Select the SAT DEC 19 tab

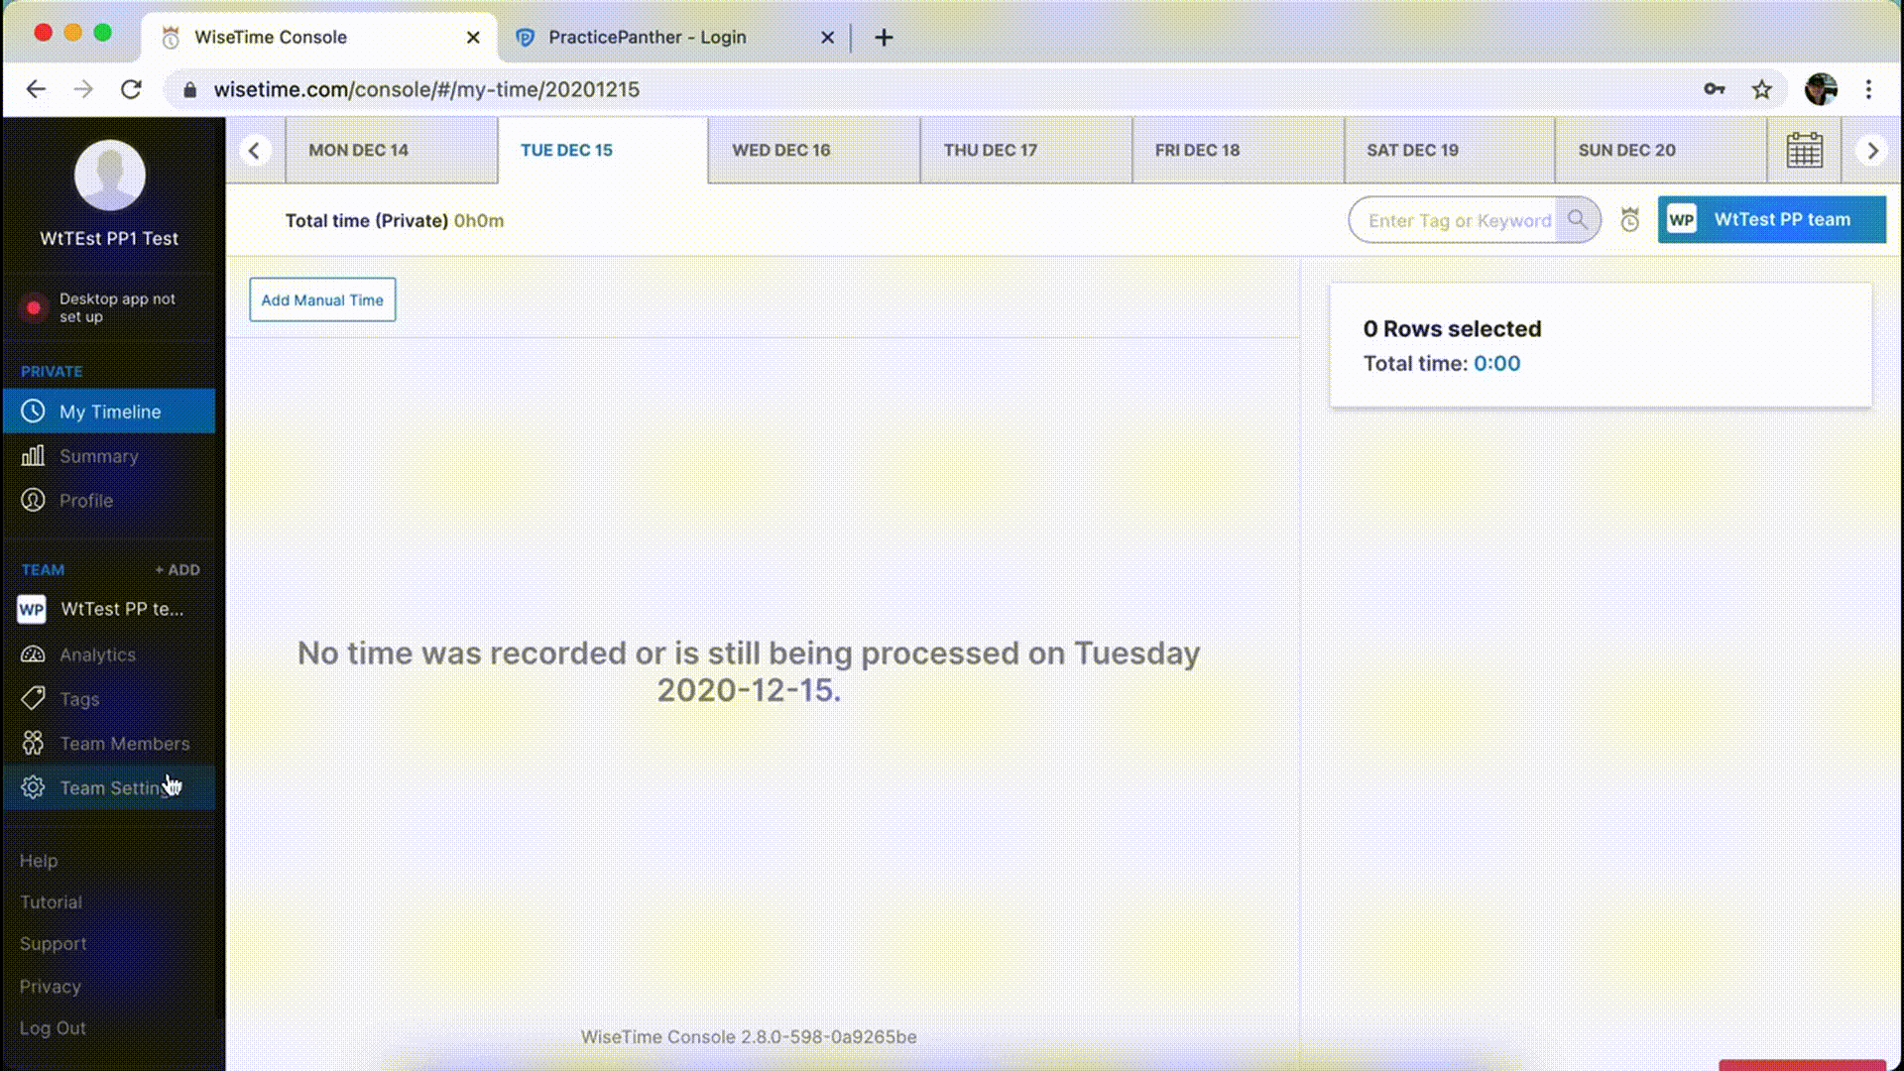pos(1449,151)
